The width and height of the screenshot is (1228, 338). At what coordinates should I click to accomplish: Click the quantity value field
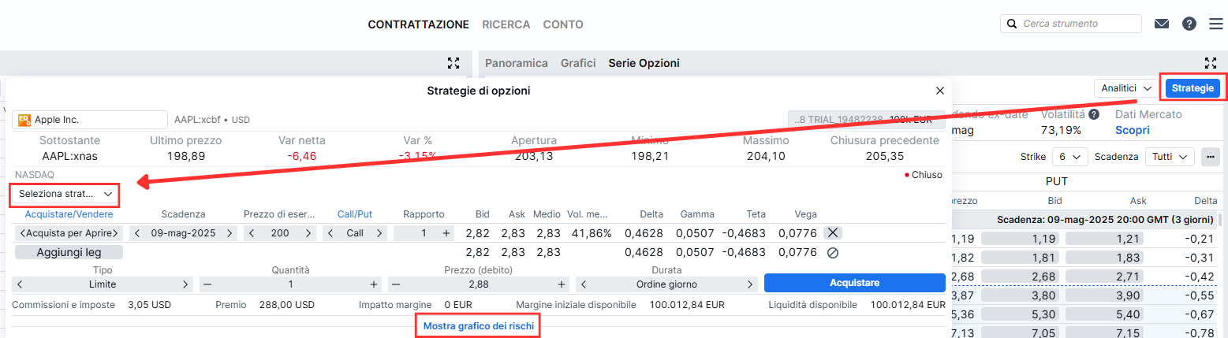coord(290,284)
